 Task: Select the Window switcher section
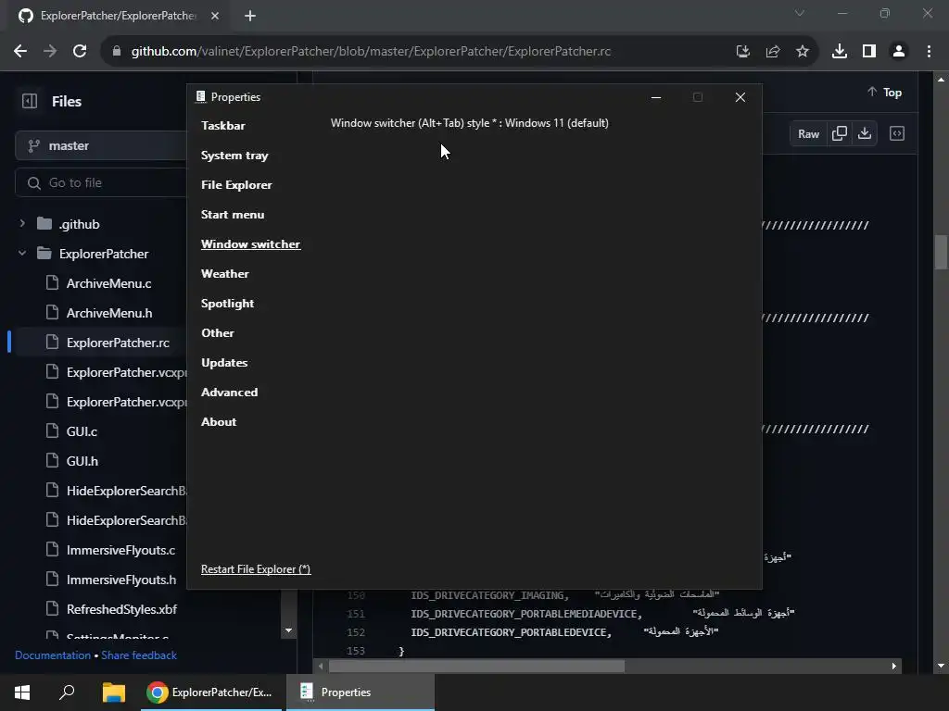tap(250, 244)
